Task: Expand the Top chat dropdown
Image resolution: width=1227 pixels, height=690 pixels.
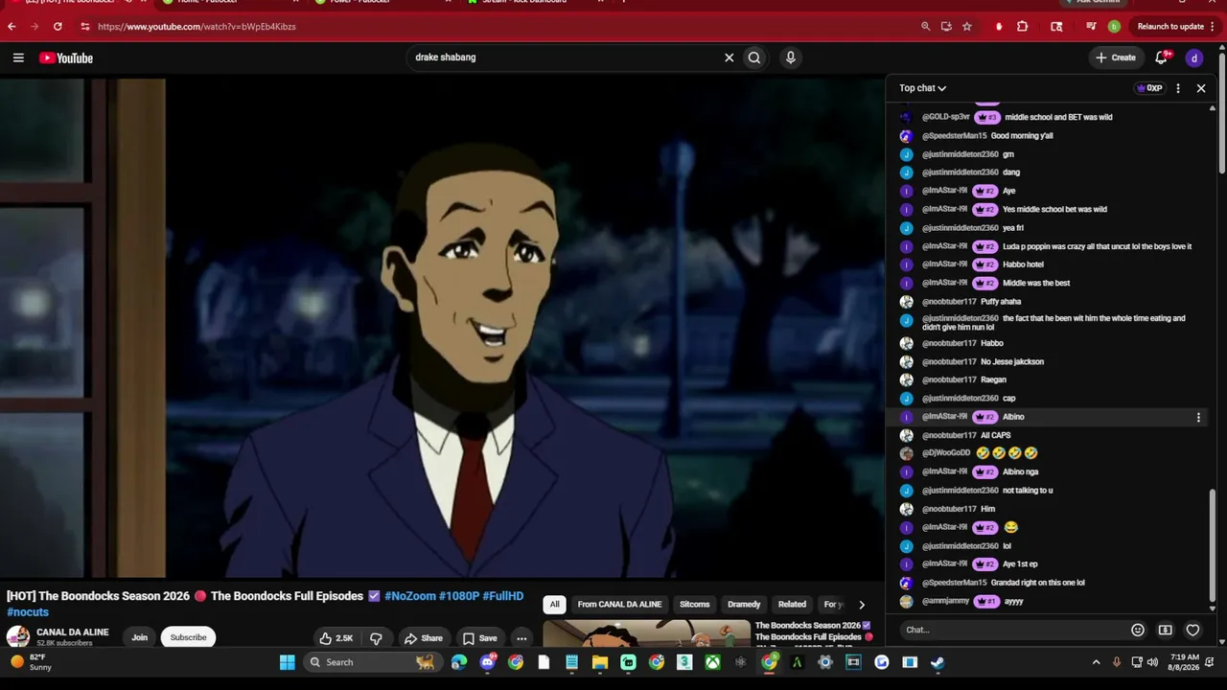Action: coord(922,88)
